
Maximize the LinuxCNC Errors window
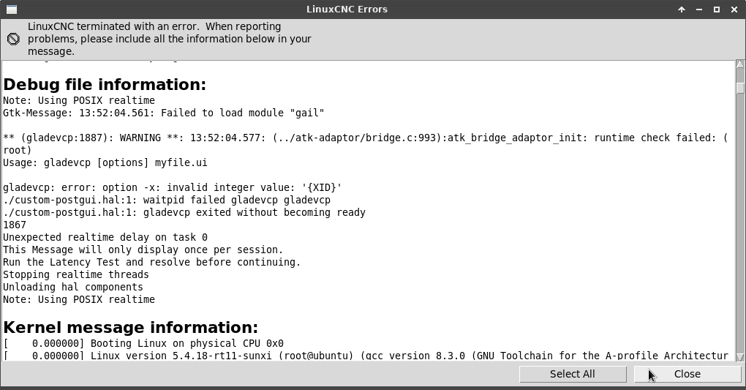click(x=717, y=9)
